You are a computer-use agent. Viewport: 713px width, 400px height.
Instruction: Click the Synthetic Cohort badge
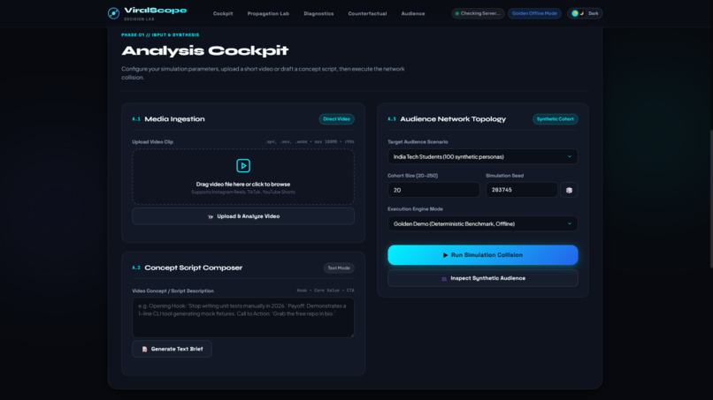(556, 119)
